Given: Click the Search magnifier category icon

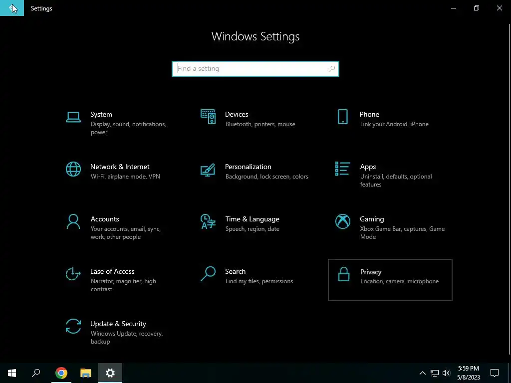Looking at the screenshot, I should point(208,274).
